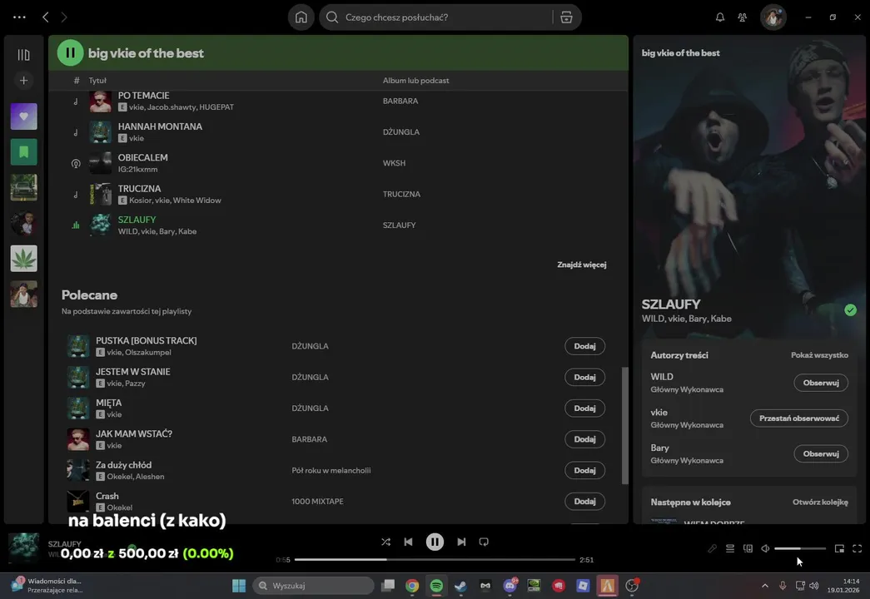This screenshot has width=870, height=599.
Task: Open the notifications bell
Action: (719, 17)
